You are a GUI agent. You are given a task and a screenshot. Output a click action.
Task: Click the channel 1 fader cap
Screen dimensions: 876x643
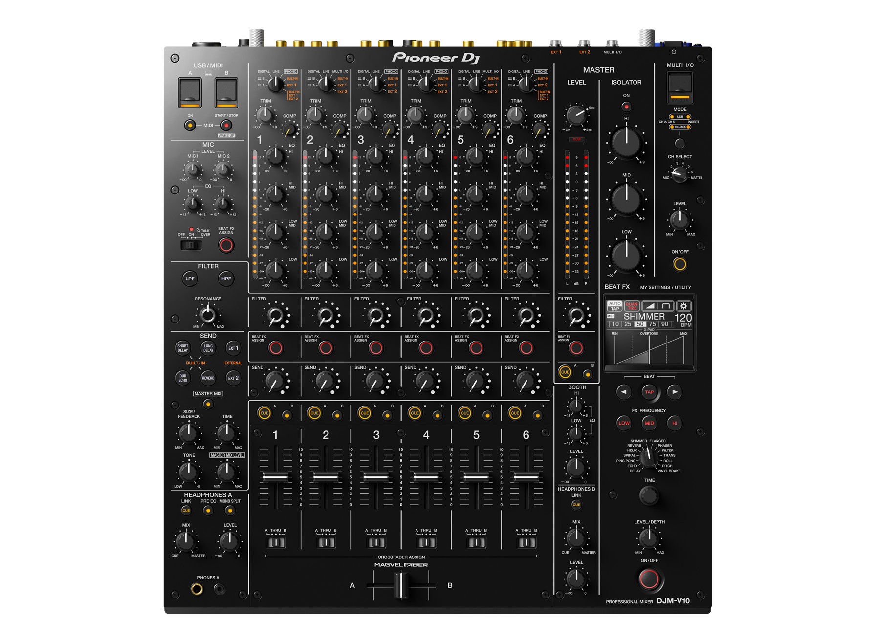click(276, 476)
